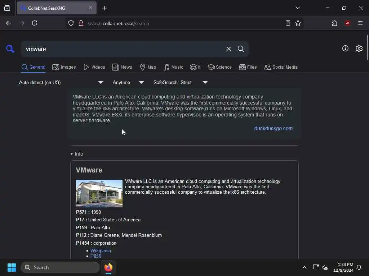Open Firefox recent browsing view icon

click(x=7, y=8)
